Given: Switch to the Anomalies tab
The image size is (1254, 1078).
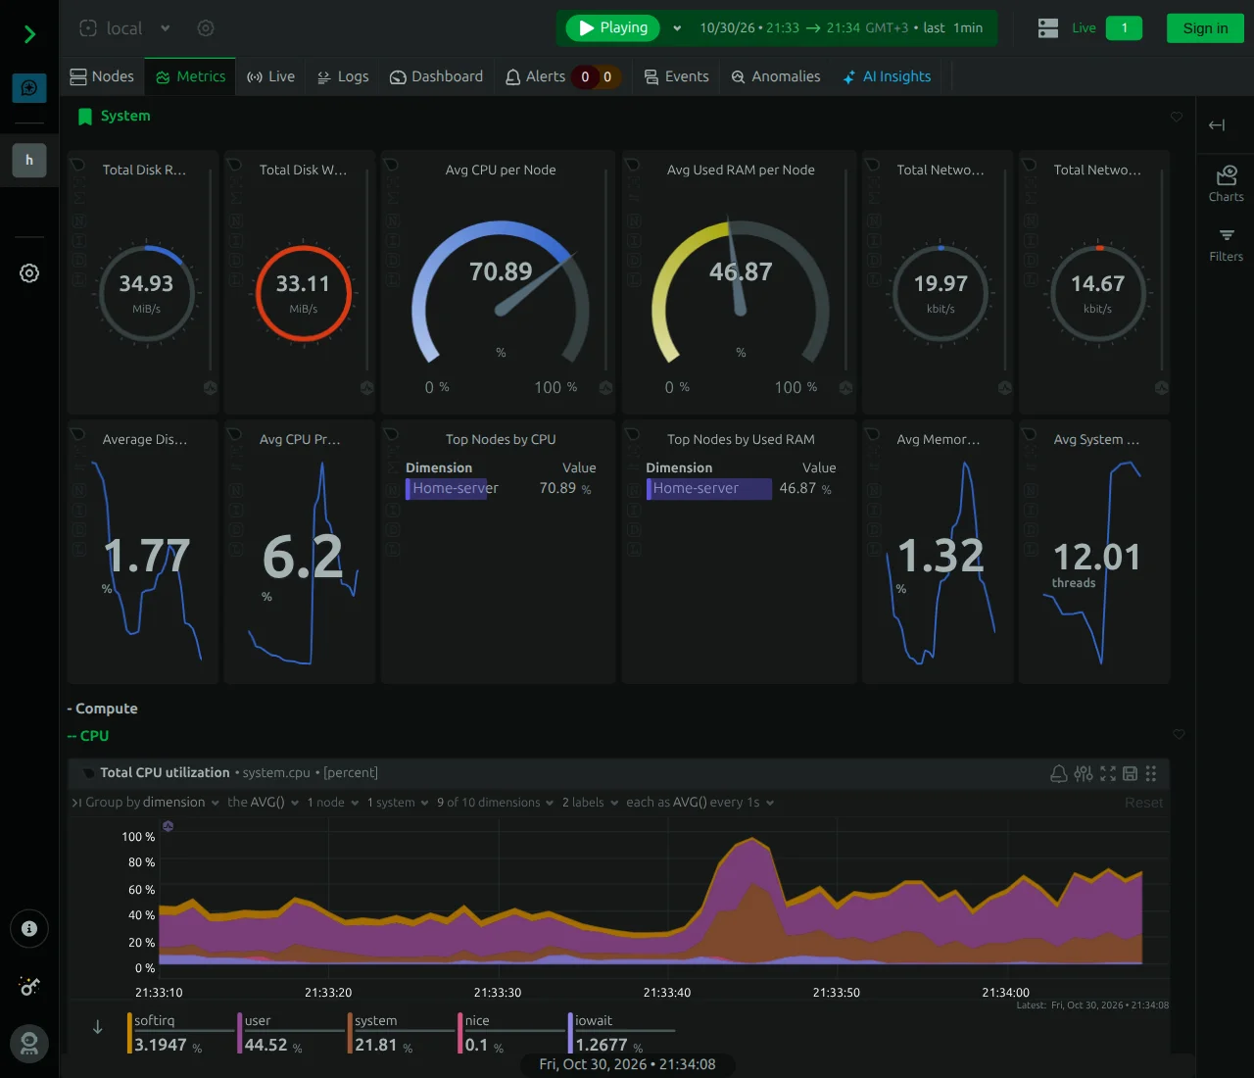Looking at the screenshot, I should coord(776,76).
